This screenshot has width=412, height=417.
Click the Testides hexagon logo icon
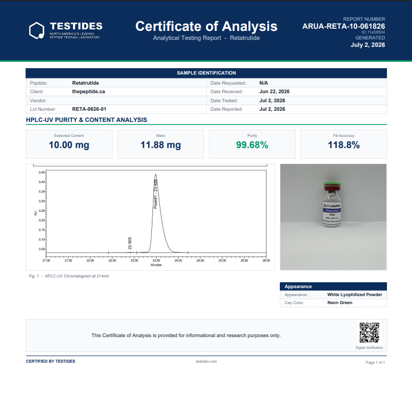tap(36, 30)
